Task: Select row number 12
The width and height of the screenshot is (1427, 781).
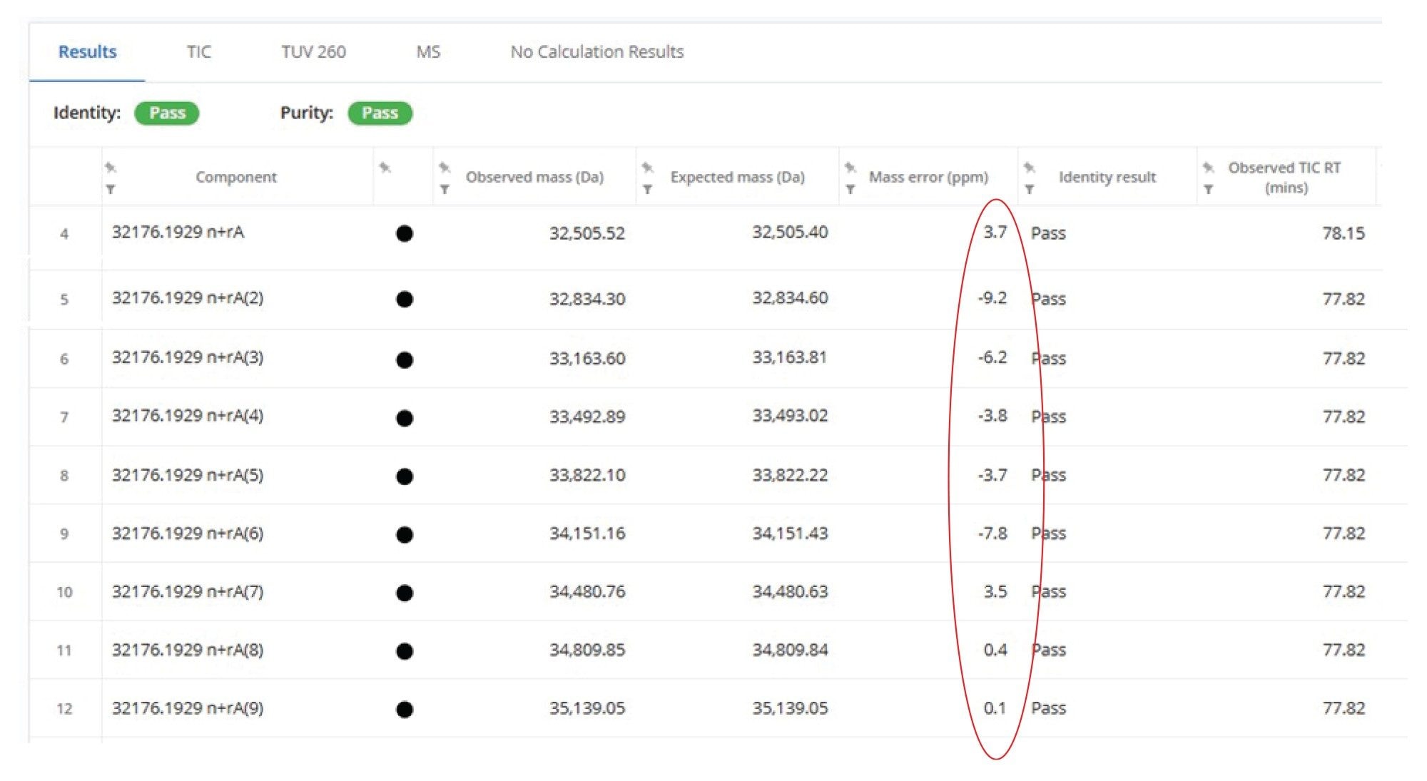Action: 64,709
